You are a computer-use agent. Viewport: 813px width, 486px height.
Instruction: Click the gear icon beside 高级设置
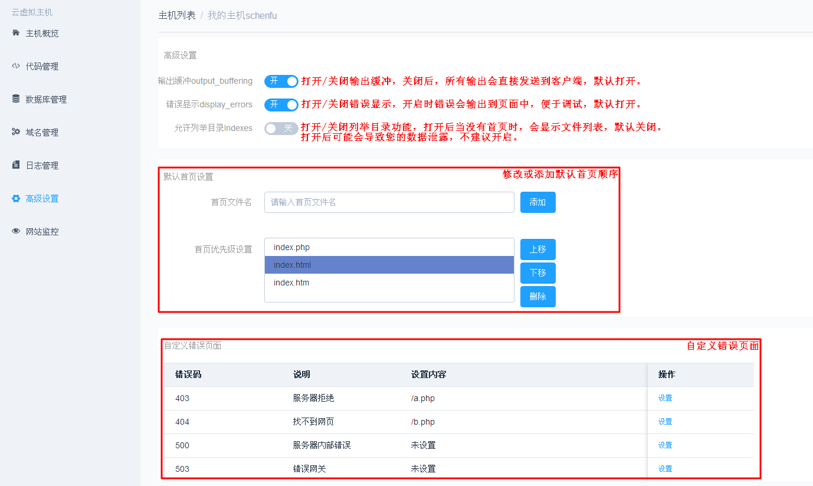coord(16,198)
